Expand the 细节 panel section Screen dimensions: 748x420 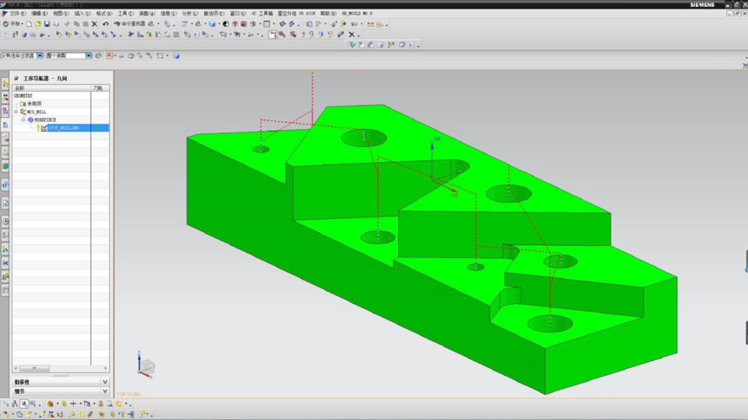coord(61,391)
